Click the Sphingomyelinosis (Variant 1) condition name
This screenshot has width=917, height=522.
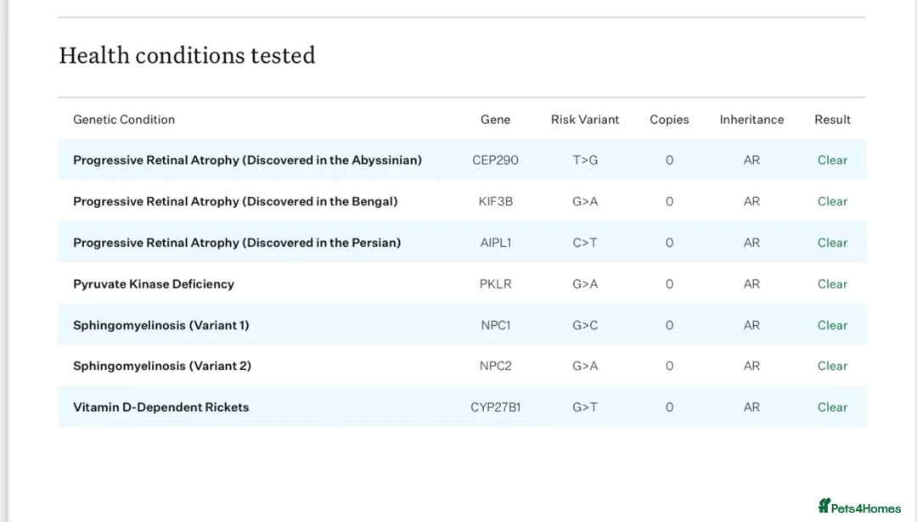[x=161, y=325]
